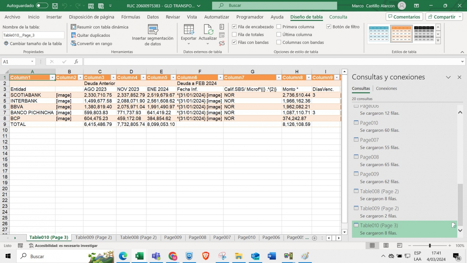Image resolution: width=467 pixels, height=263 pixels.
Task: Uncheck Fila de encabezado
Action: (x=234, y=27)
